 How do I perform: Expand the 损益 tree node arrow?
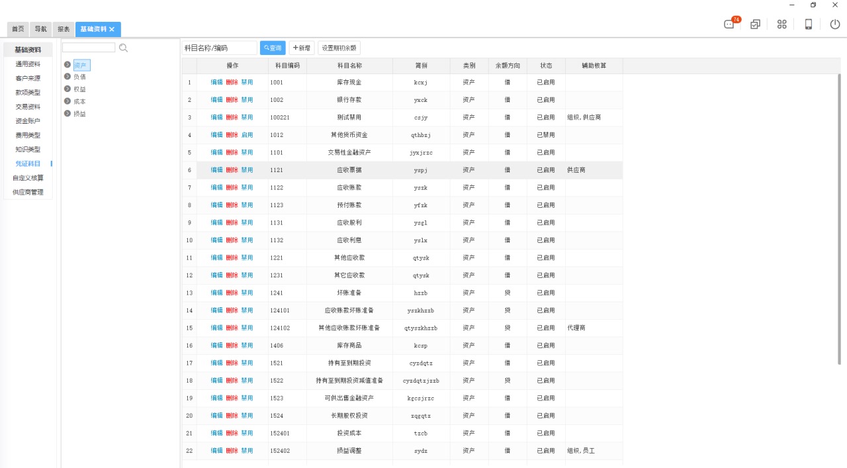[x=67, y=113]
